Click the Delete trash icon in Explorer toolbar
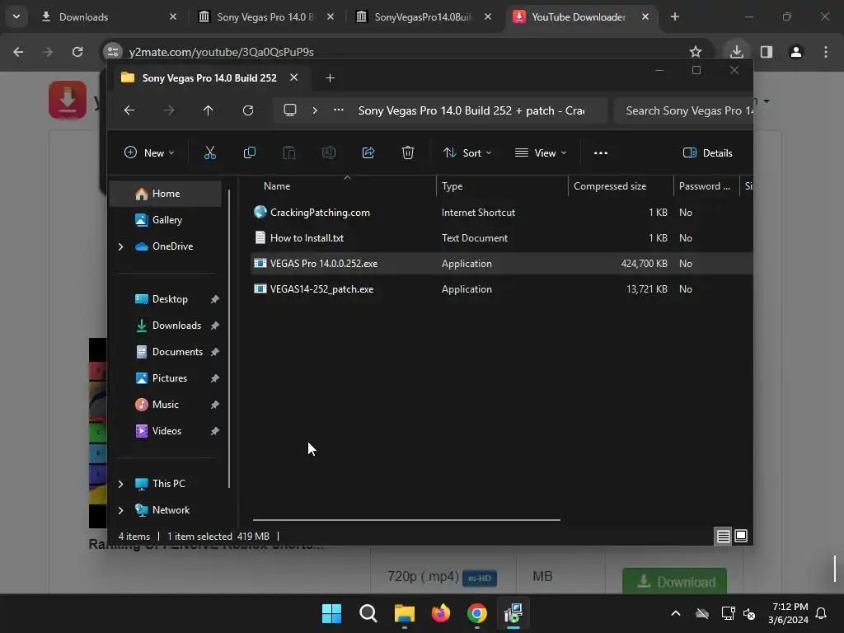This screenshot has height=633, width=844. pyautogui.click(x=407, y=152)
